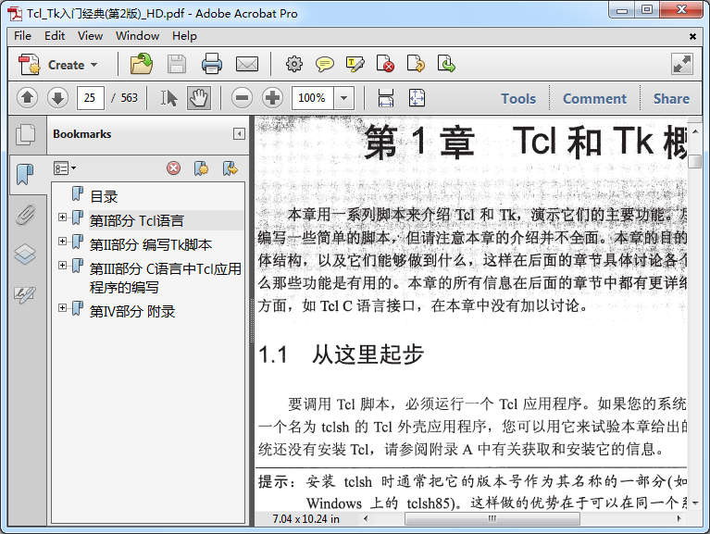Expand 第I部分 Tcl语言 bookmark
710x534 pixels.
(x=63, y=217)
